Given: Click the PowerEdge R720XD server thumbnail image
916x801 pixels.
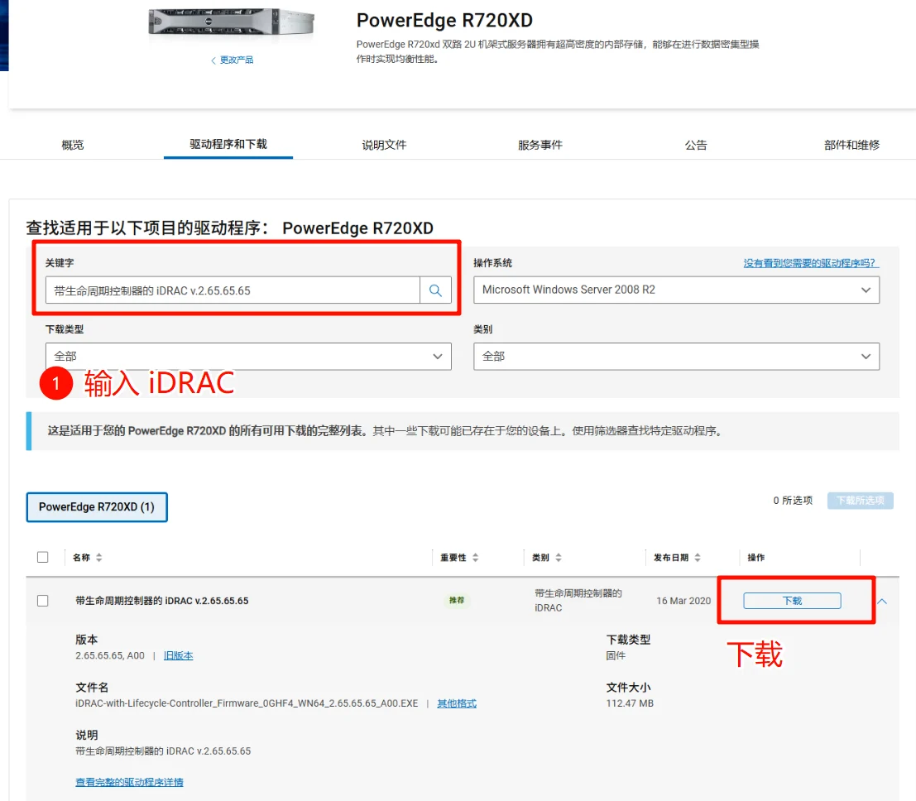Looking at the screenshot, I should pos(232,23).
